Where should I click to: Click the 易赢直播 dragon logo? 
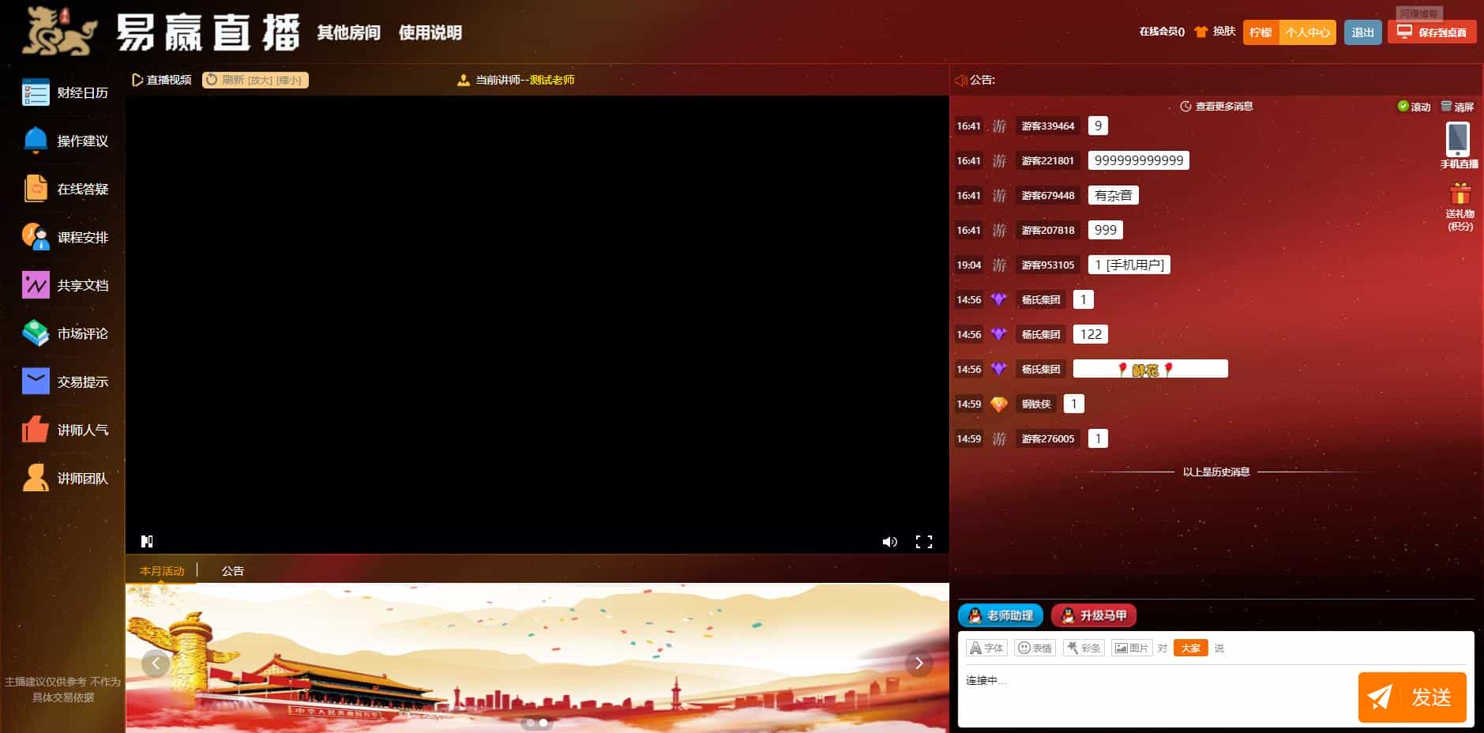[x=60, y=32]
